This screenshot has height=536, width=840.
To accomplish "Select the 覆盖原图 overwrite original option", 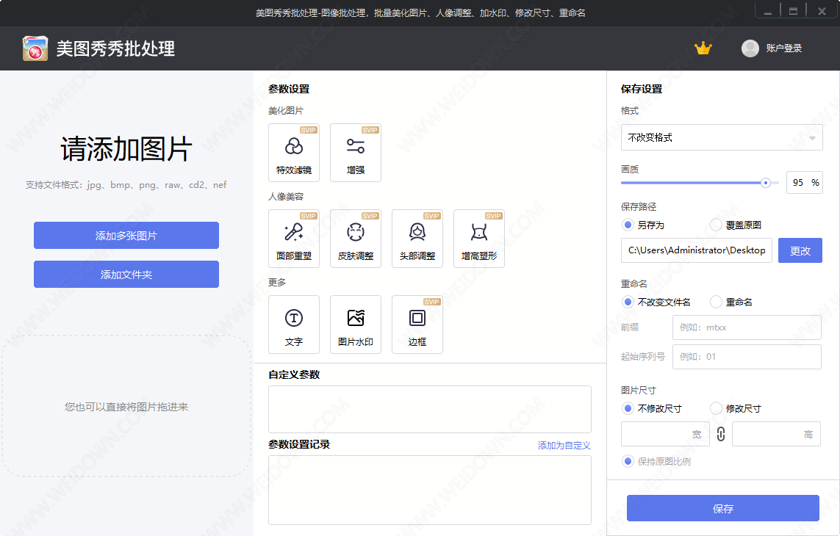I will pyautogui.click(x=736, y=225).
